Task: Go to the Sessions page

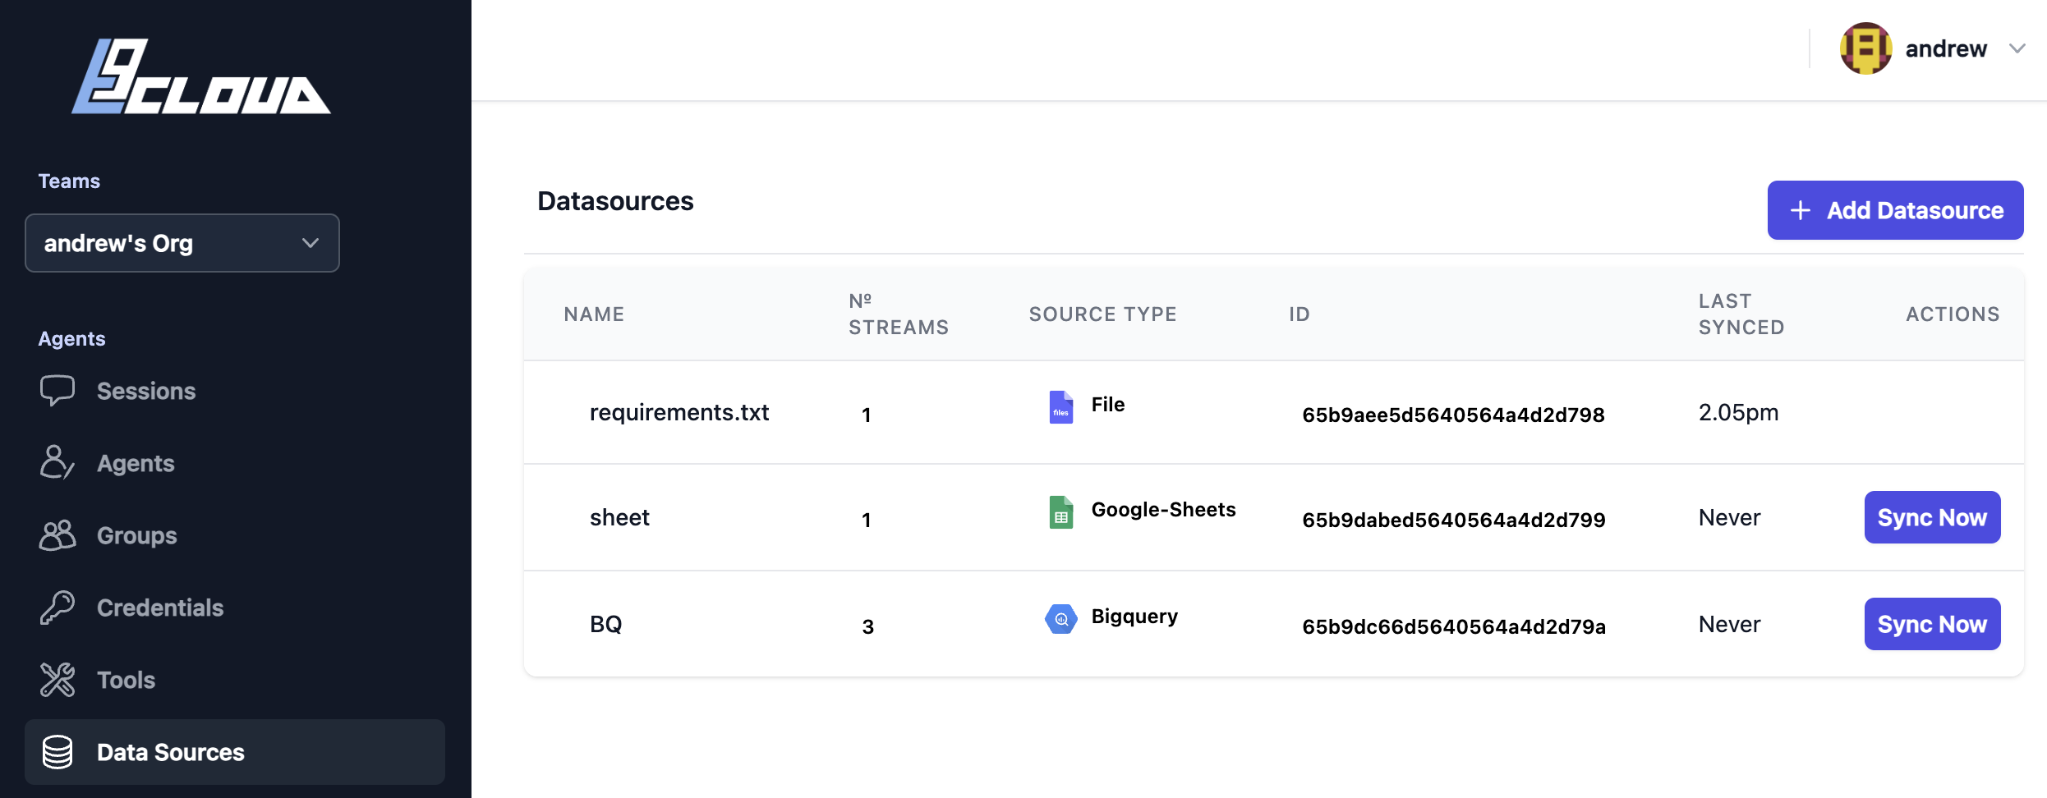Action: (x=146, y=391)
